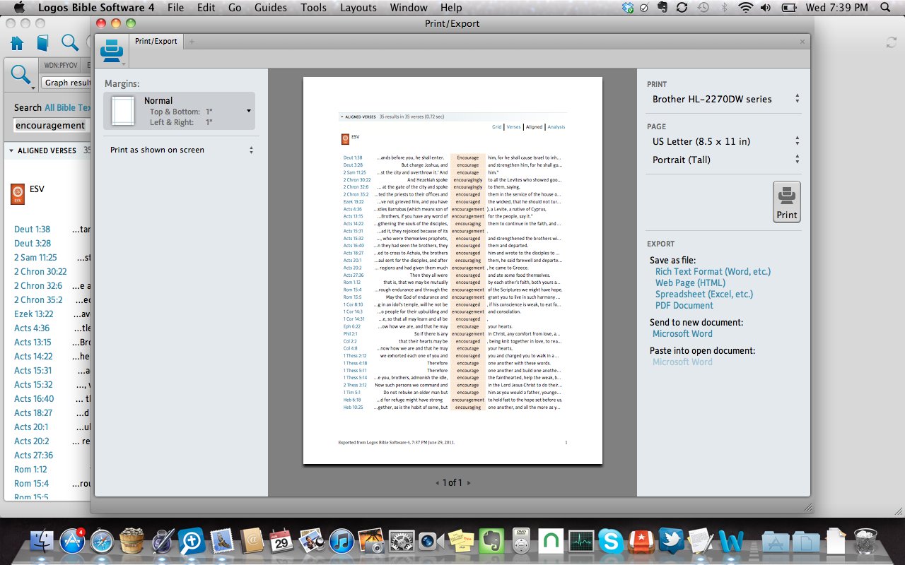Image resolution: width=905 pixels, height=565 pixels.
Task: Open the US Letter page size dropdown
Action: pyautogui.click(x=725, y=141)
